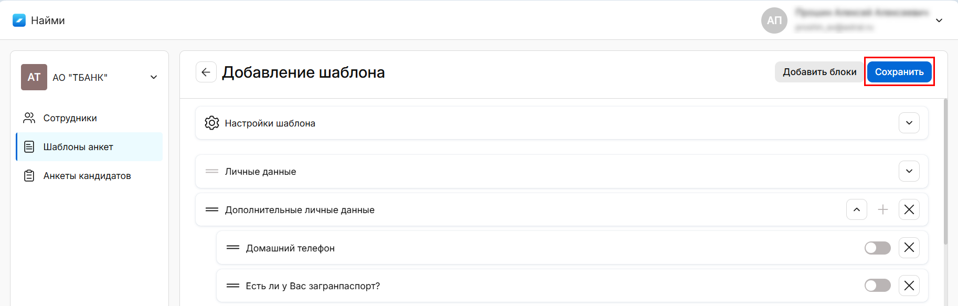Image resolution: width=958 pixels, height=306 pixels.
Task: Toggle the Есть ли у Вас загранпаспорт? switch
Action: pyautogui.click(x=877, y=286)
